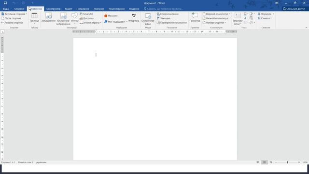Switch to Print Layout view

click(x=265, y=162)
